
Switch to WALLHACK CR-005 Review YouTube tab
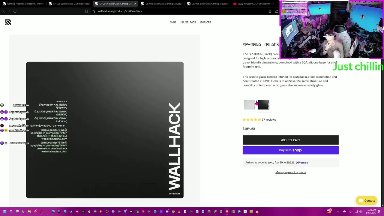point(254,4)
